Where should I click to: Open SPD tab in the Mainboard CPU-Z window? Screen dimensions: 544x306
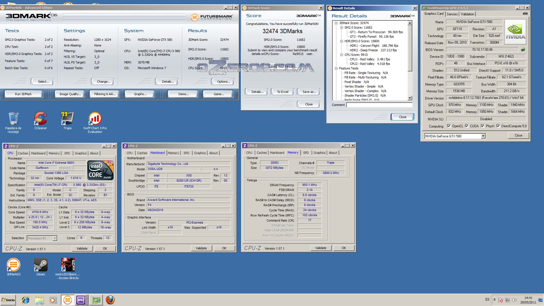tap(186, 153)
